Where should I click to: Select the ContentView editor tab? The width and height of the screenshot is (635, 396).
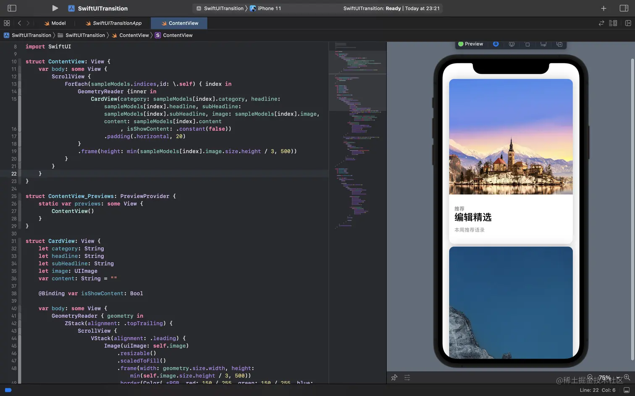click(179, 23)
